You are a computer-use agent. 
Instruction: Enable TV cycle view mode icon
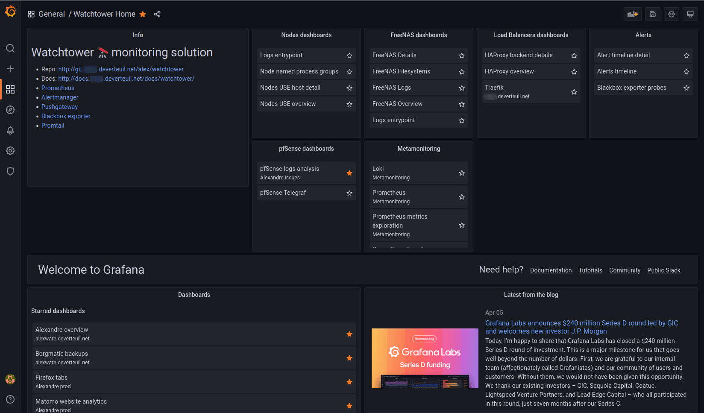(690, 14)
